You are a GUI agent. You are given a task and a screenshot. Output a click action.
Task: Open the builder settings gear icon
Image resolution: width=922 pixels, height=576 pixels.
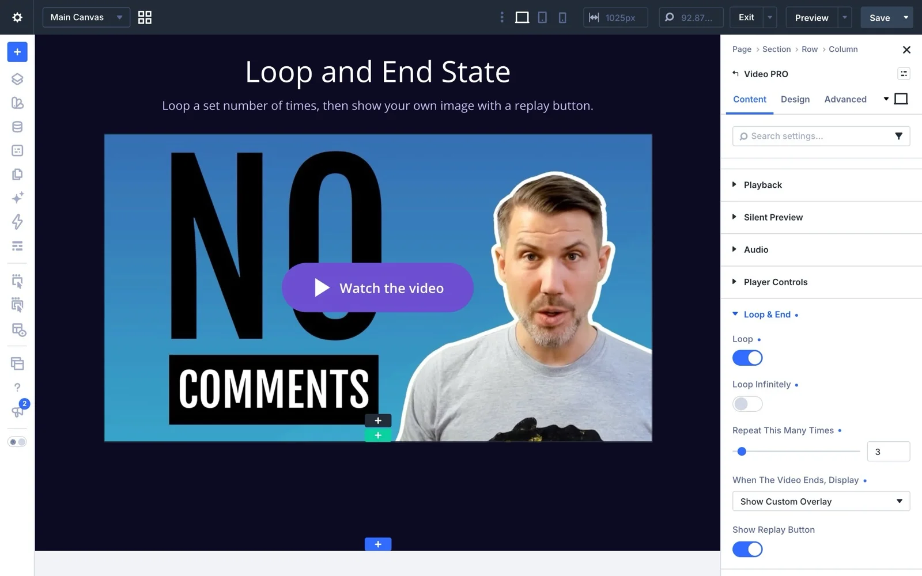tap(17, 17)
